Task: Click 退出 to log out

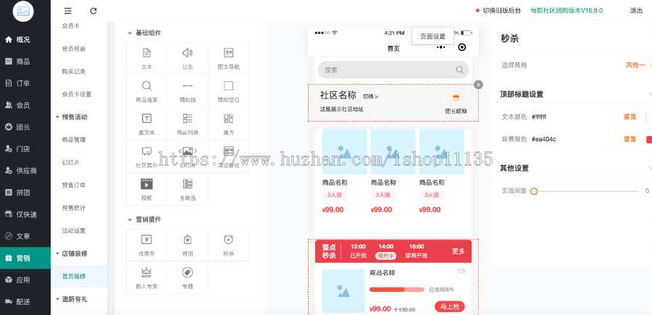Action: (636, 11)
